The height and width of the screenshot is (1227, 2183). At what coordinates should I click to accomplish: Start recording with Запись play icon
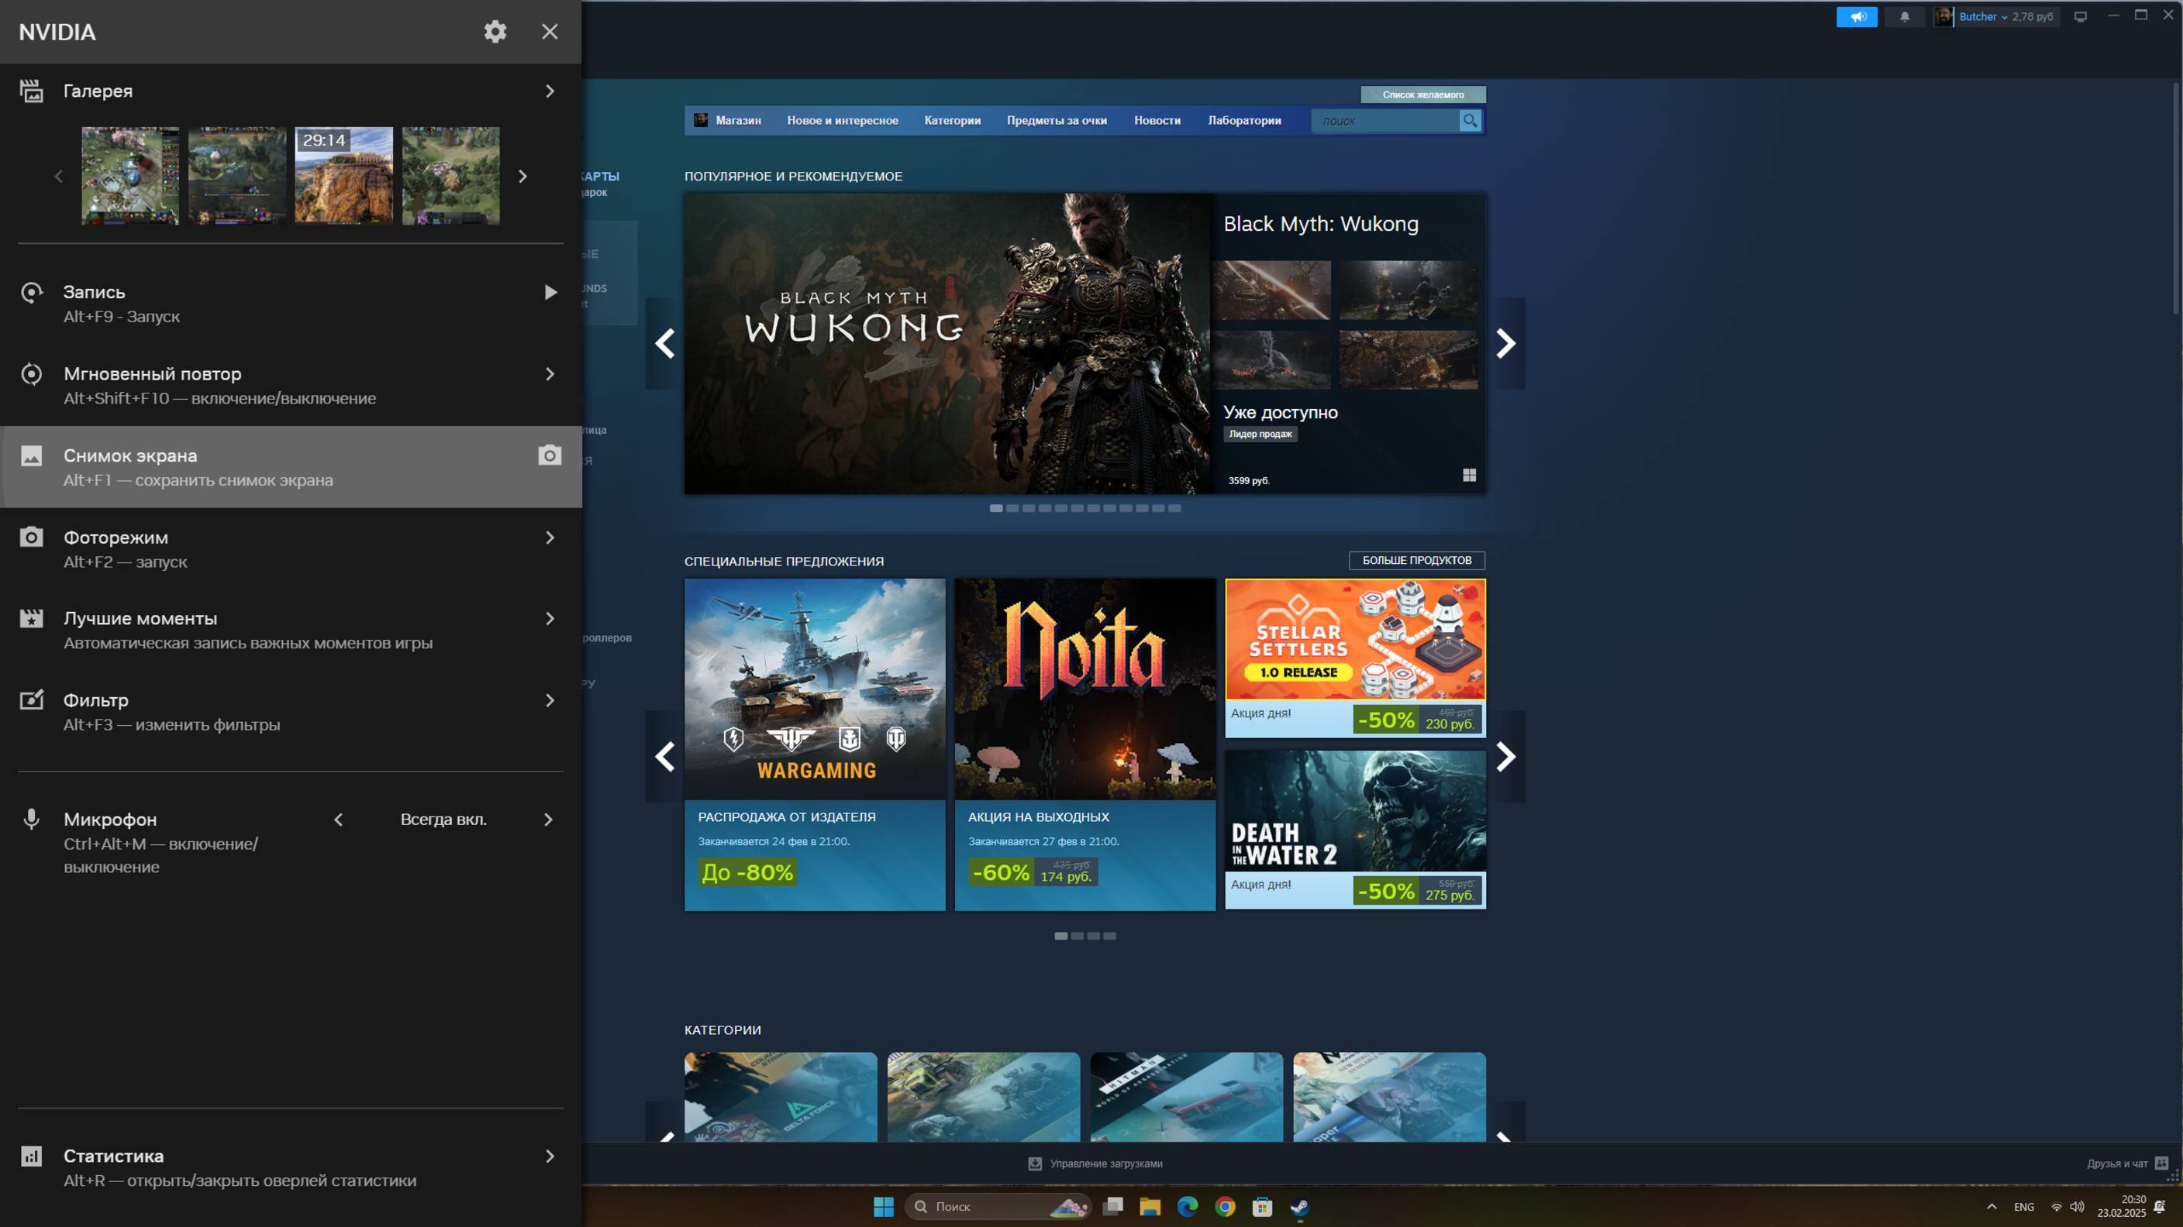(x=550, y=292)
